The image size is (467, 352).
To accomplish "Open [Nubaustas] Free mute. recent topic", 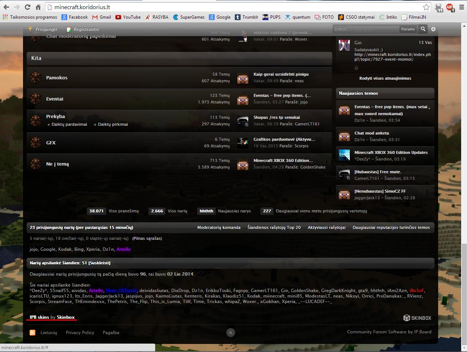I will pos(378,172).
